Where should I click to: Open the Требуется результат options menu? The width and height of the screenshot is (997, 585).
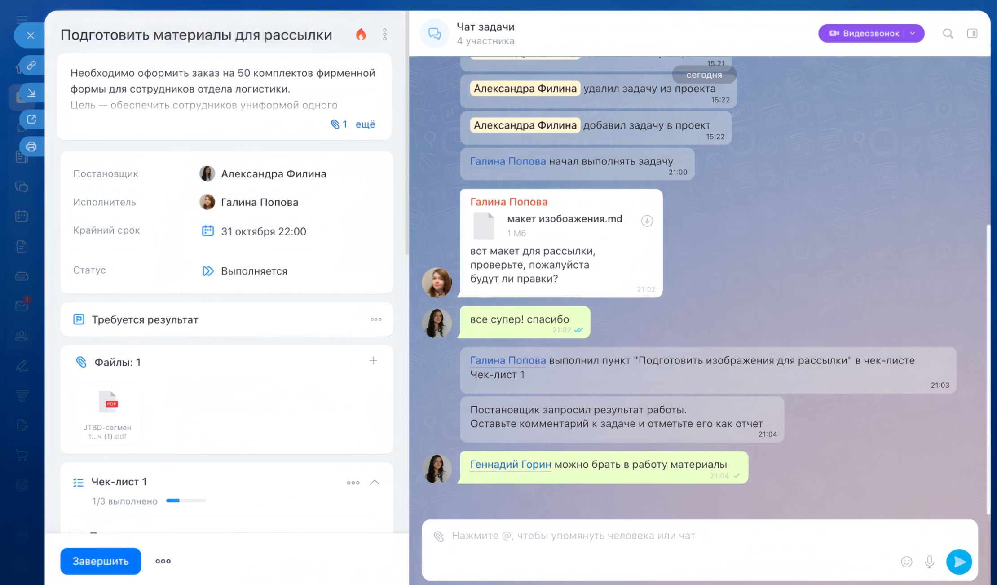point(376,319)
